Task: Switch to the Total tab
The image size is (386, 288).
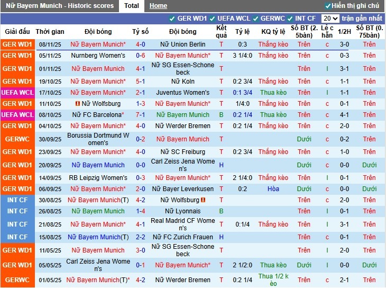Action: pos(132,6)
